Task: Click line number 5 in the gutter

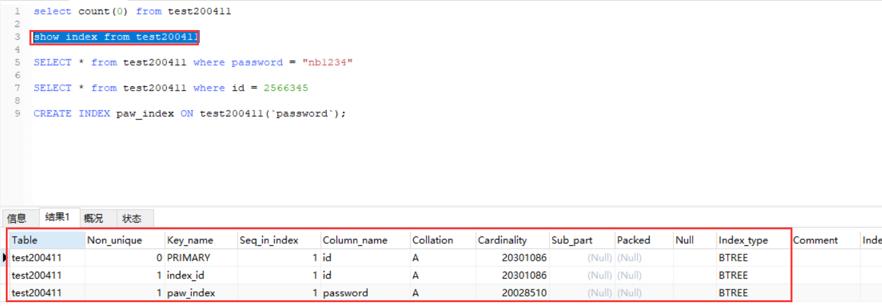Action: [17, 62]
